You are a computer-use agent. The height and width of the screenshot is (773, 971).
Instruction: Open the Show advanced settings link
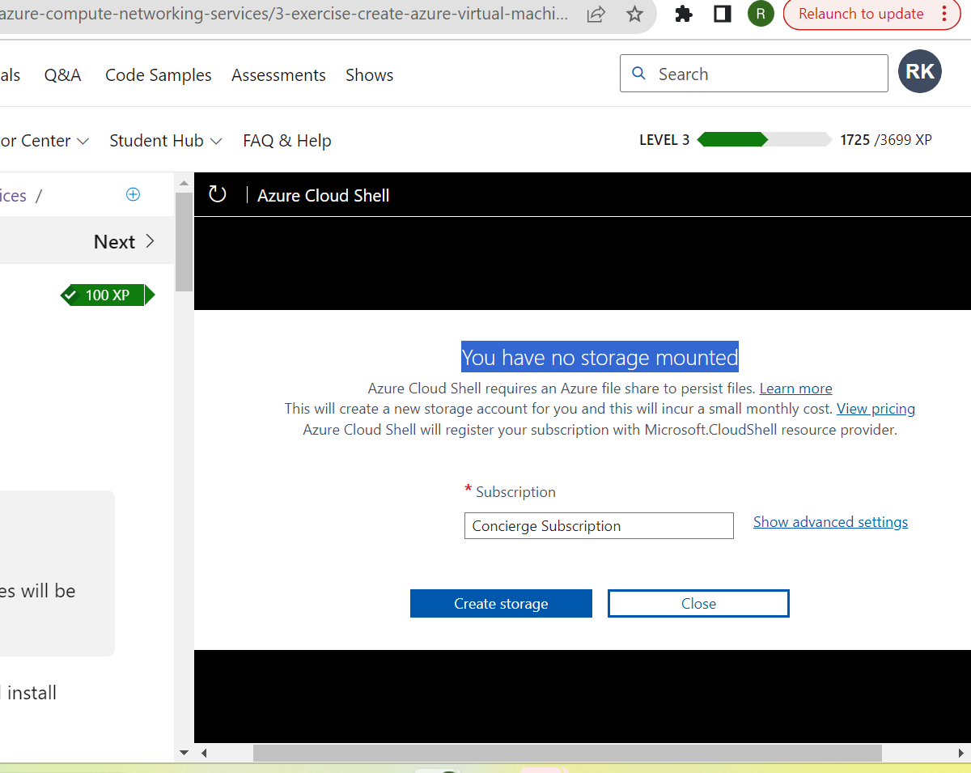coord(830,521)
